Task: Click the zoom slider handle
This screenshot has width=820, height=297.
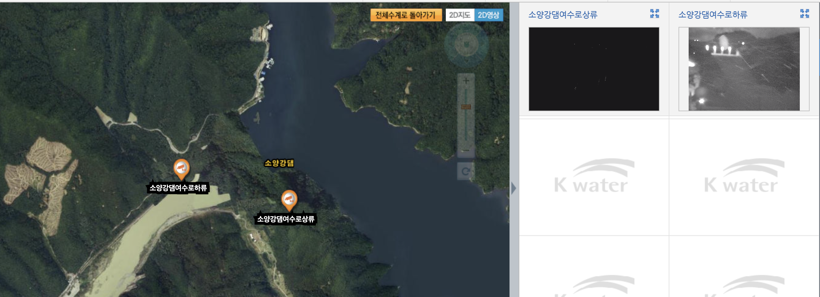Action: click(x=466, y=107)
